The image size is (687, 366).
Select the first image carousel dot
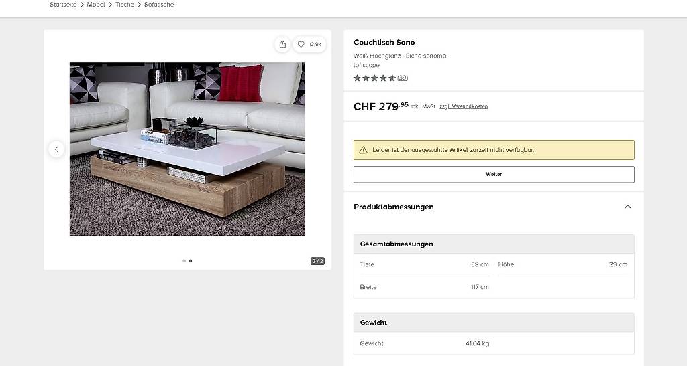click(184, 261)
